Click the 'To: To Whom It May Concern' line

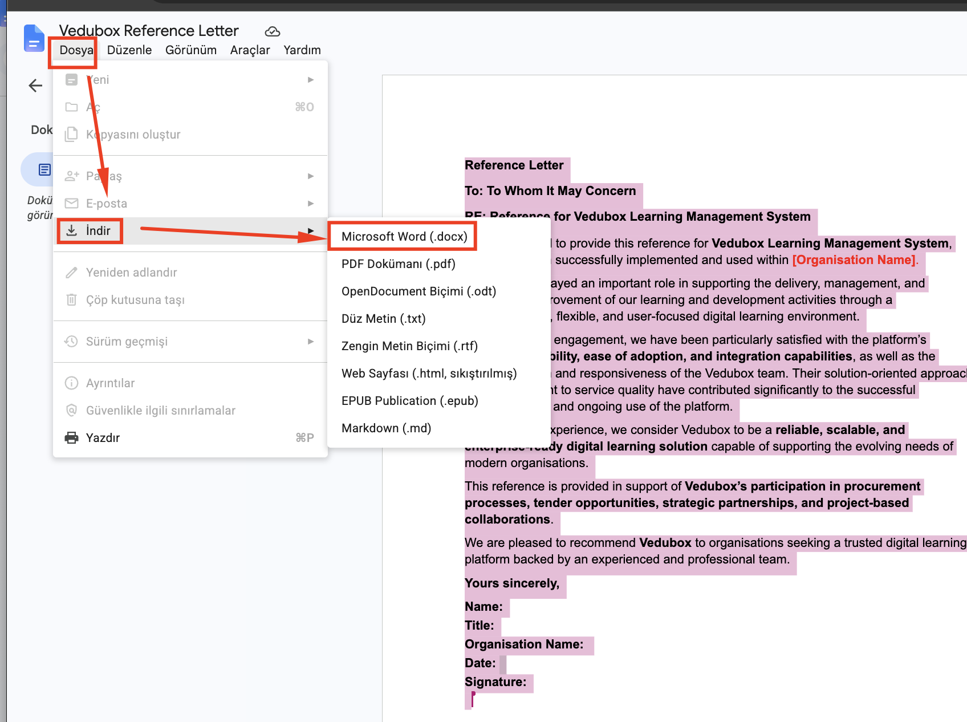[550, 191]
